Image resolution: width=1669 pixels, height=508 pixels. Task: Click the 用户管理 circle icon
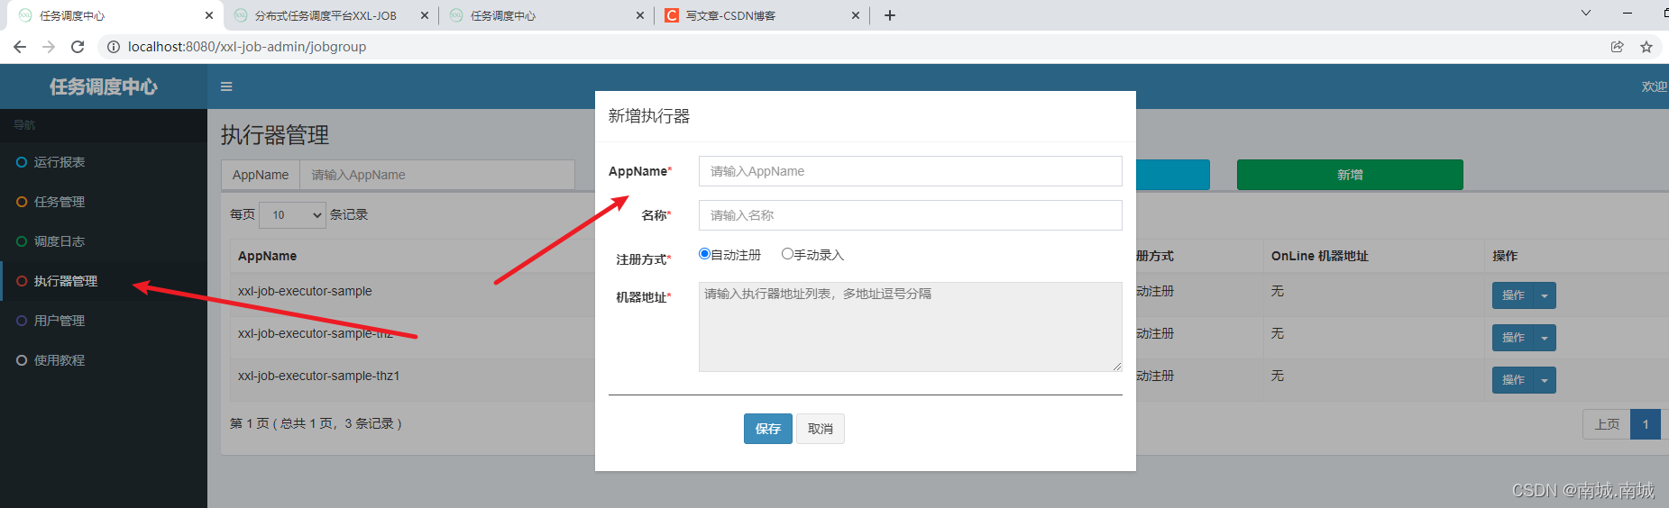coord(22,321)
